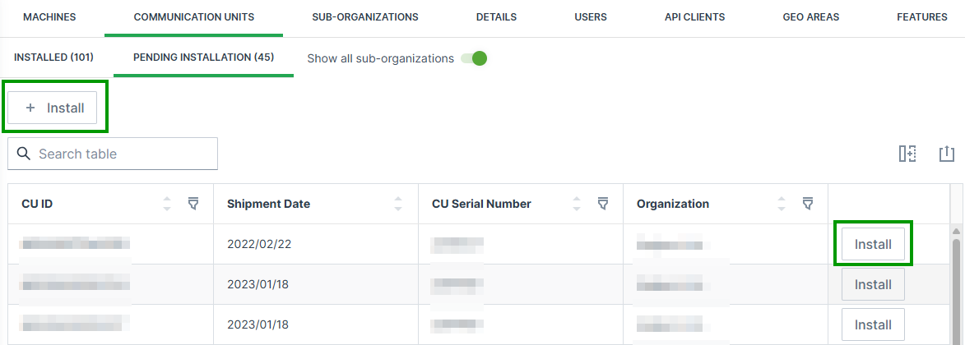Screen dimensions: 965x345
Task: Switch to the Machines tab
Action: [49, 17]
